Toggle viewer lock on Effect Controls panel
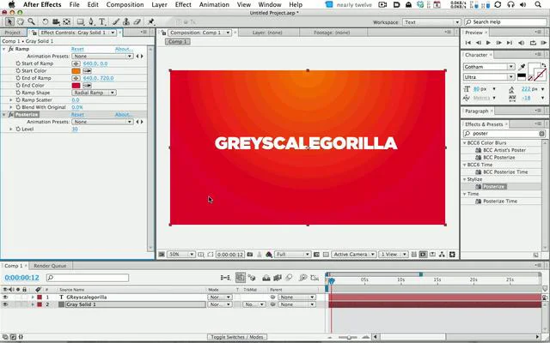The width and height of the screenshot is (550, 343). point(34,33)
